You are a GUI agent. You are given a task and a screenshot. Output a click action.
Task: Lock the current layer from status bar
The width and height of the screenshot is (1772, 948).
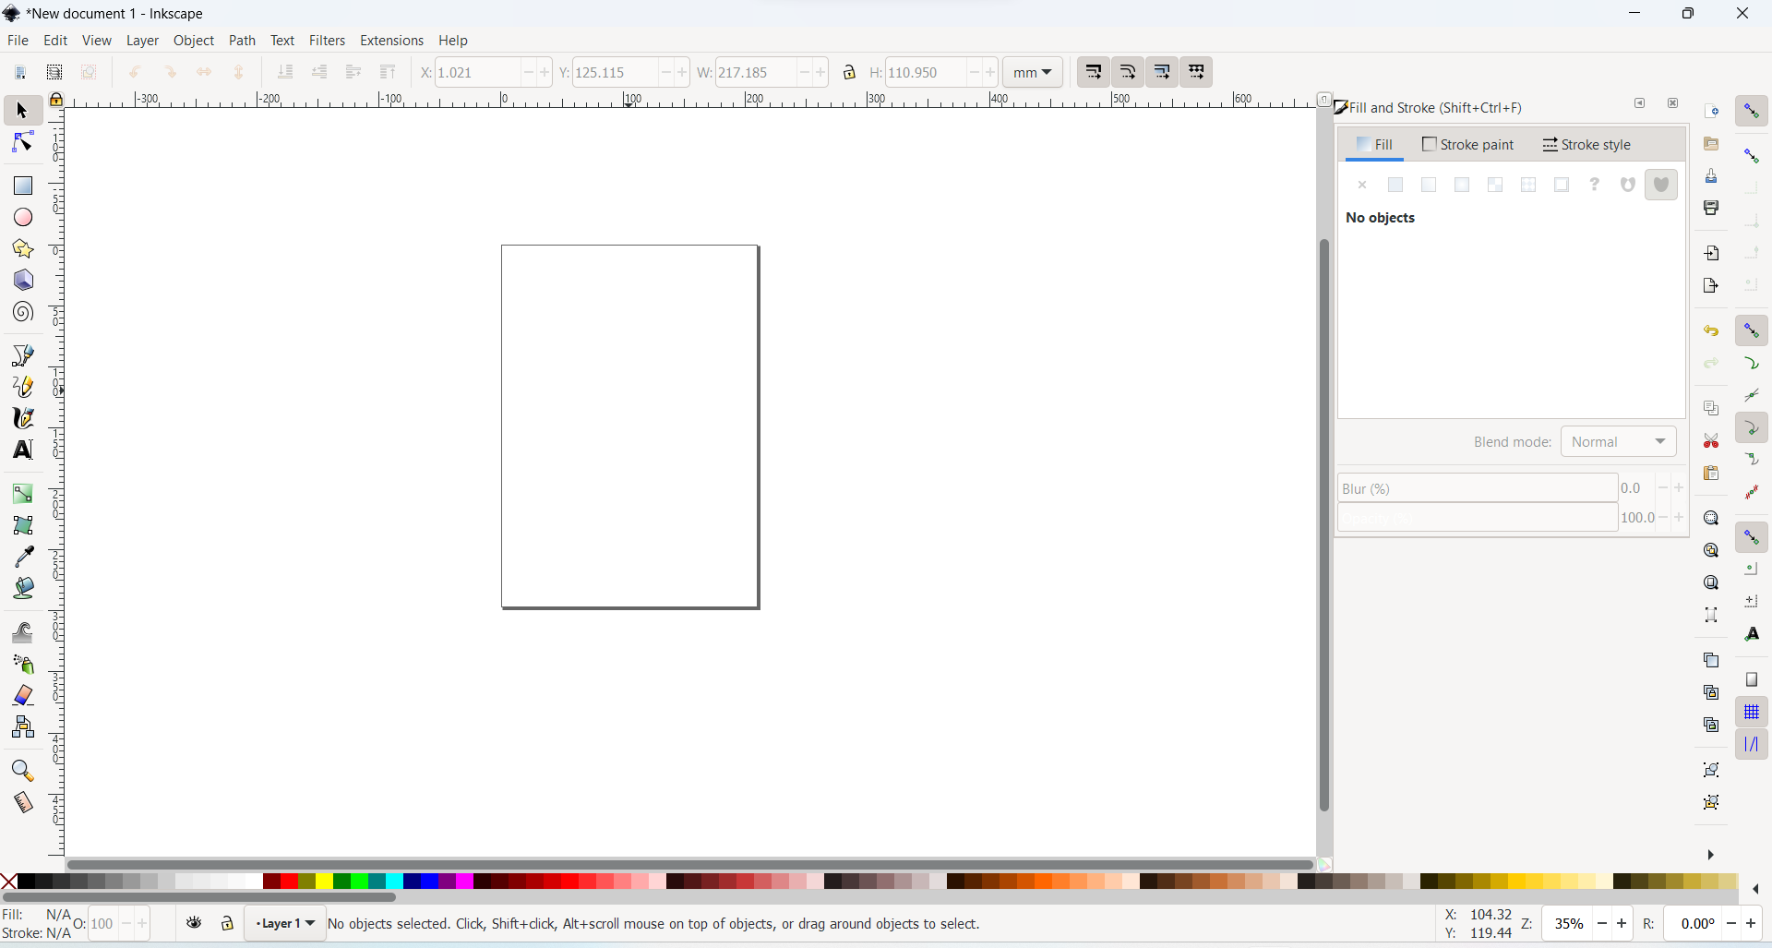click(227, 924)
